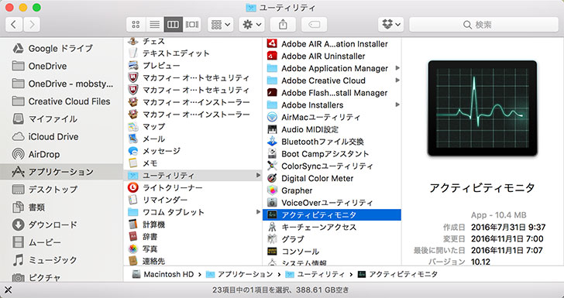Select ムービー in sidebar
This screenshot has width=564, height=298.
[x=61, y=242]
